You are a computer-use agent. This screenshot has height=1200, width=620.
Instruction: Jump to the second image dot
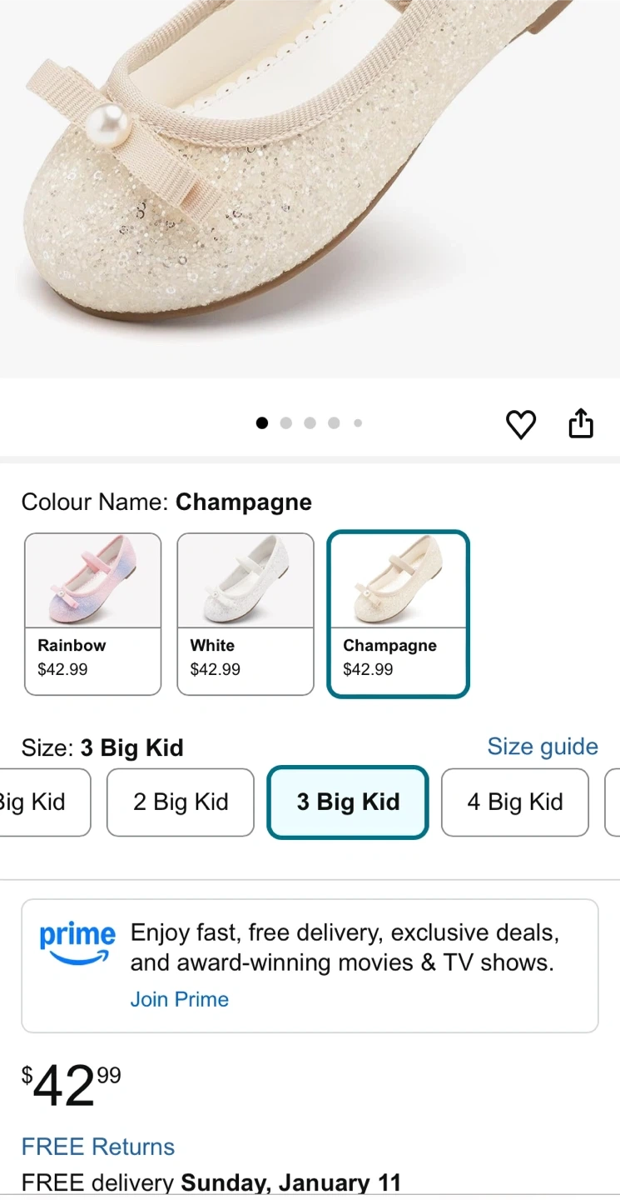tap(286, 423)
